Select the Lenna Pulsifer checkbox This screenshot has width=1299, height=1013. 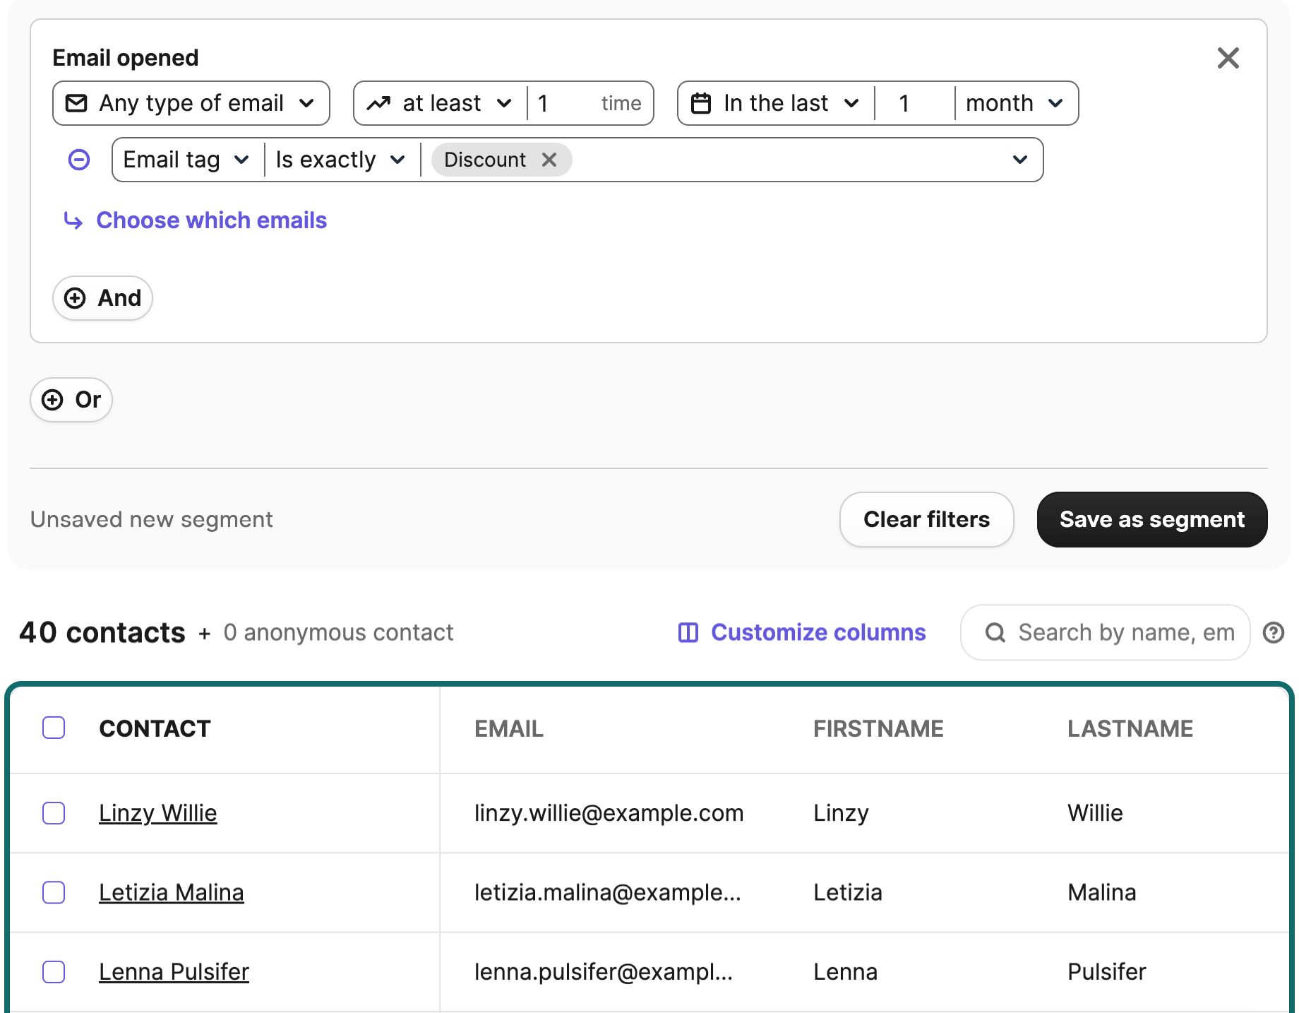coord(54,971)
